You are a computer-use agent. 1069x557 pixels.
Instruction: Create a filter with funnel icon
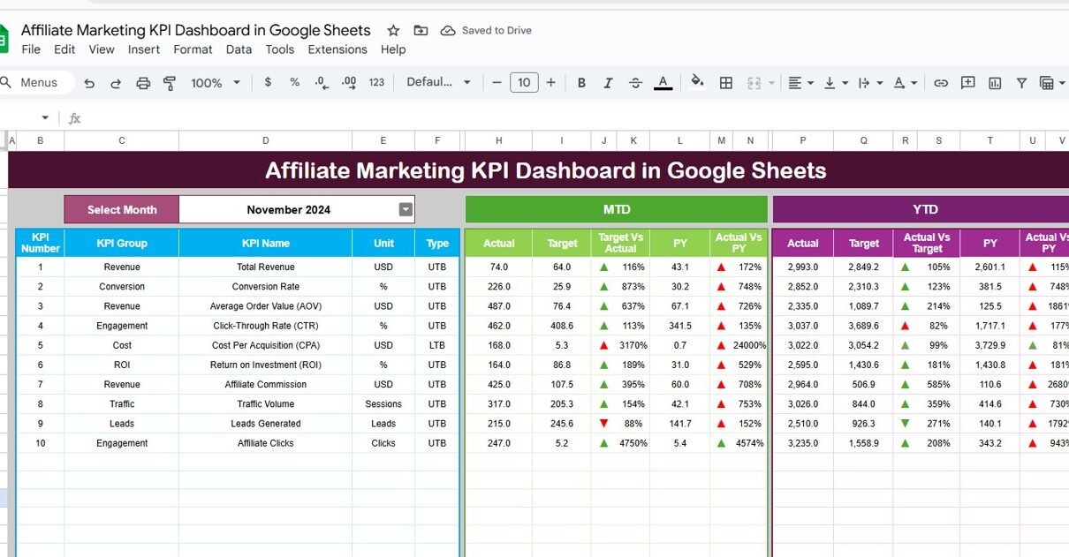(x=1021, y=82)
